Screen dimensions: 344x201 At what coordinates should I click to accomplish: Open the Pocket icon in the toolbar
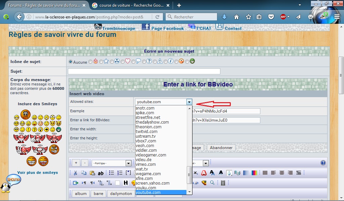pyautogui.click(x=271, y=17)
